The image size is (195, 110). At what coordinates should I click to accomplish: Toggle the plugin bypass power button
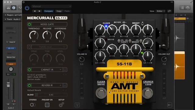[27, 8]
